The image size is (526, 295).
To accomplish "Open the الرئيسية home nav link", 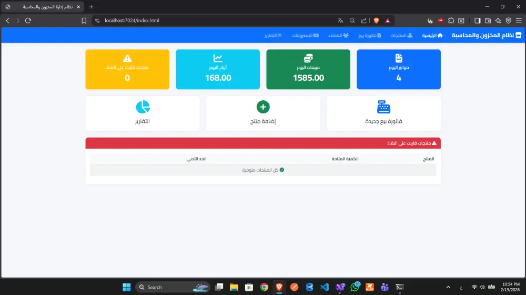I will tap(432, 36).
